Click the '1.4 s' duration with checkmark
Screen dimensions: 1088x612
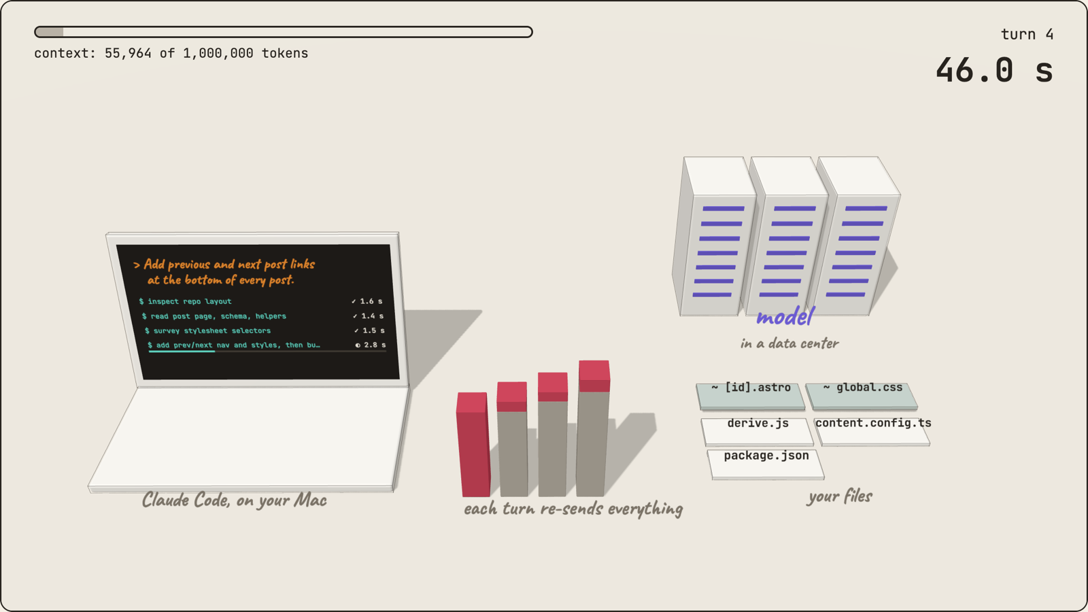(x=369, y=316)
